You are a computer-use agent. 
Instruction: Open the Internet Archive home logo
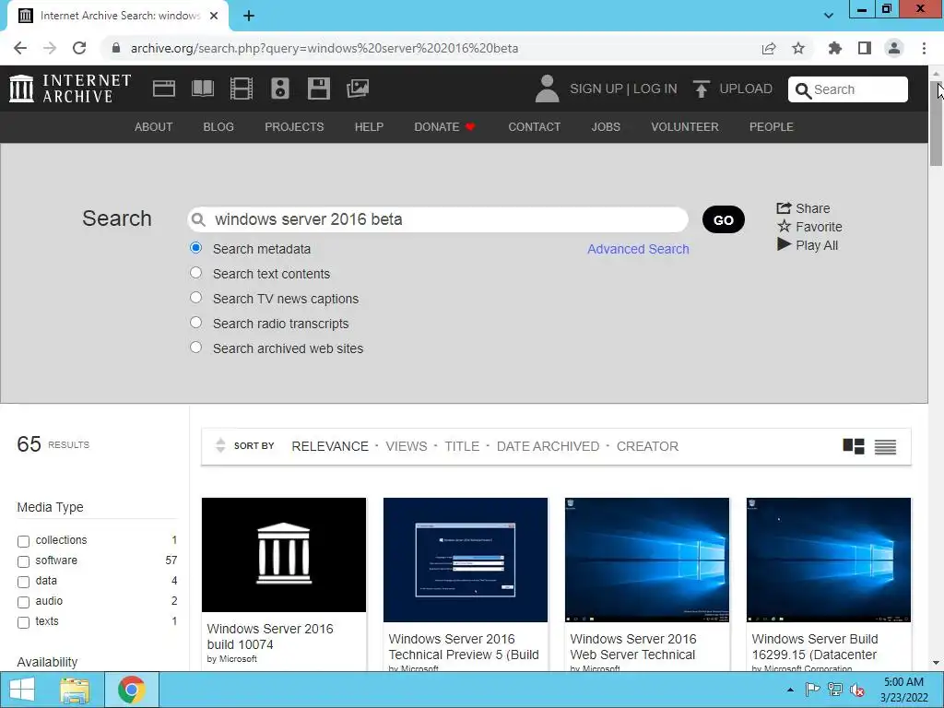point(70,88)
